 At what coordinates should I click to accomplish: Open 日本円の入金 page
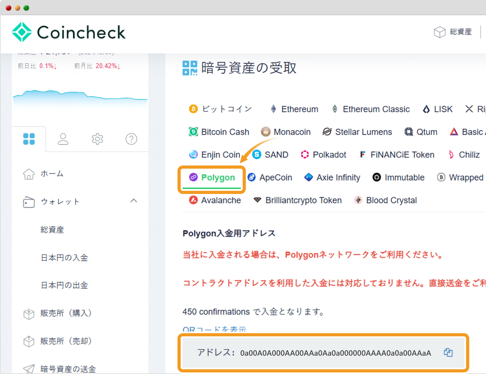(x=65, y=258)
